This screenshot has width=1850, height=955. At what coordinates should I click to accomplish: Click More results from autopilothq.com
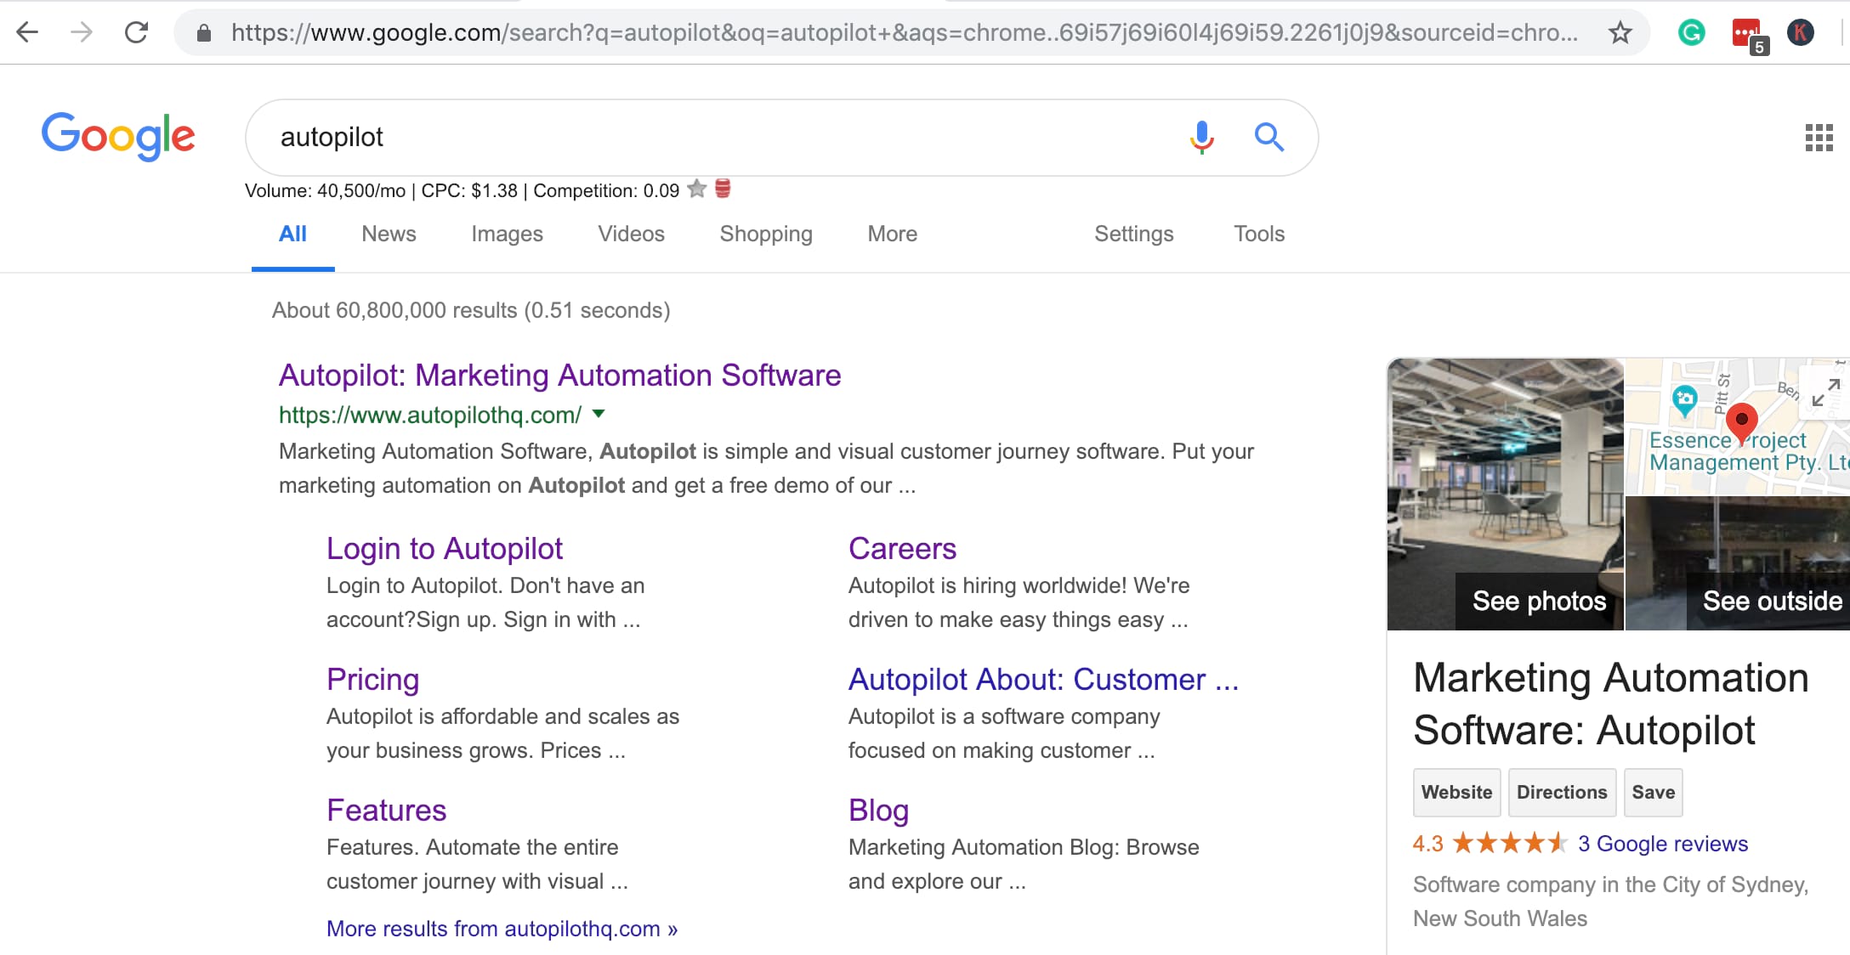pos(502,929)
